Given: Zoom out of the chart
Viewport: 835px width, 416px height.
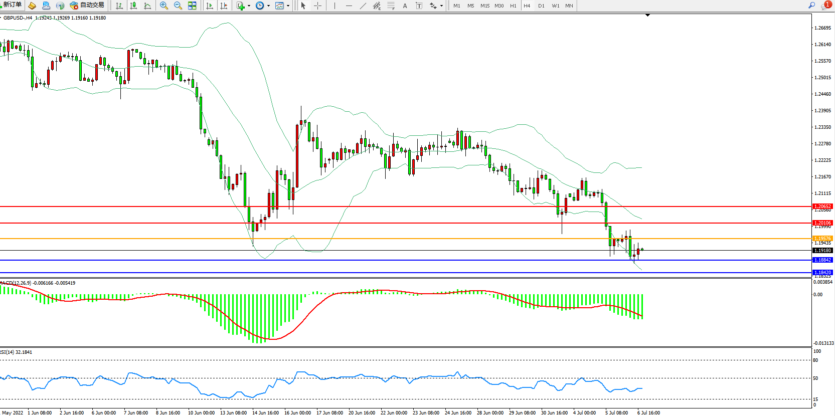Looking at the screenshot, I should pyautogui.click(x=178, y=6).
